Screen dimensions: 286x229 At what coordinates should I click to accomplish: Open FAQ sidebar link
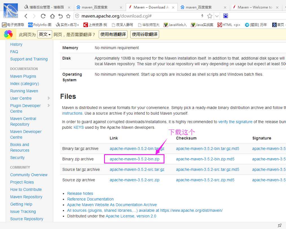coord(14,52)
